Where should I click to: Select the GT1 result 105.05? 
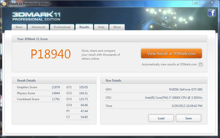coord(83,87)
